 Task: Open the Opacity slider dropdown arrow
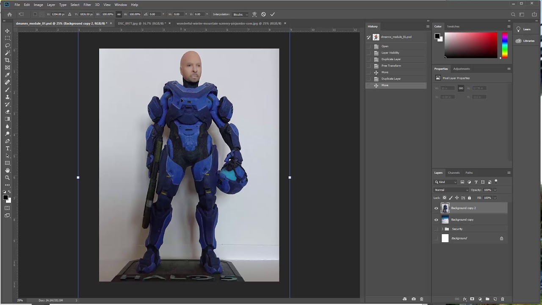pyautogui.click(x=495, y=190)
